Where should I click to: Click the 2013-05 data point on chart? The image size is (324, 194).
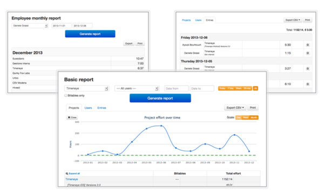146,129
